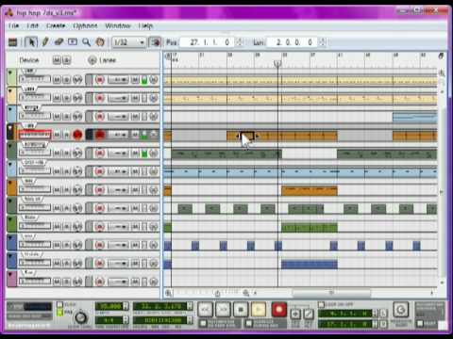This screenshot has width=453, height=339.
Task: Click the song position marker in ruler
Action: (277, 64)
